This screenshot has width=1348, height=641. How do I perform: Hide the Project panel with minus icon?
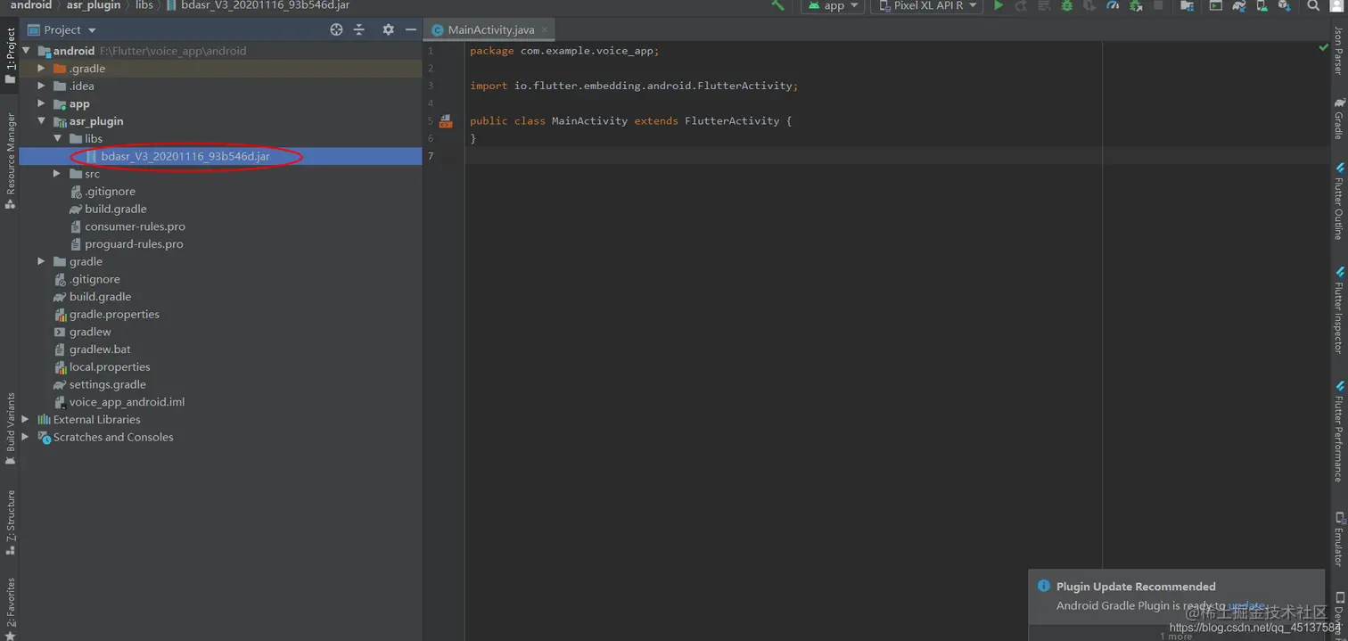pos(411,29)
